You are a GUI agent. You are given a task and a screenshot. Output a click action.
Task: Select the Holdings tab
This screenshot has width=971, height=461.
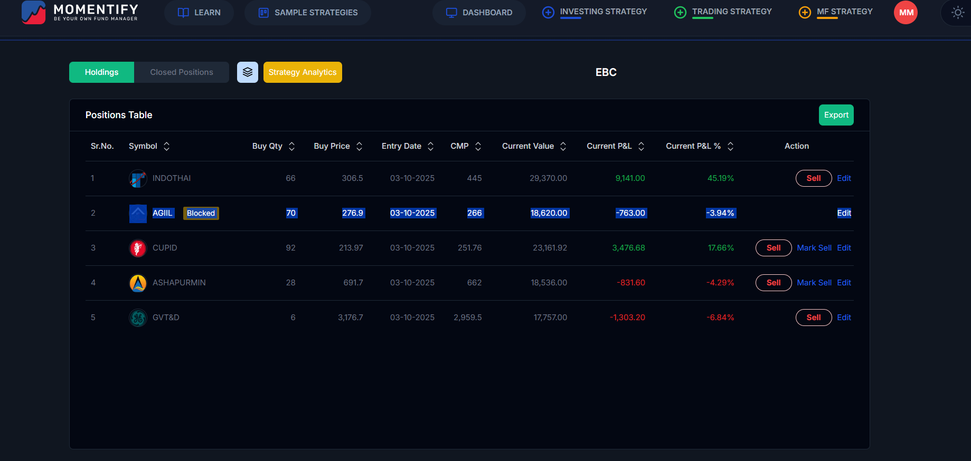101,72
